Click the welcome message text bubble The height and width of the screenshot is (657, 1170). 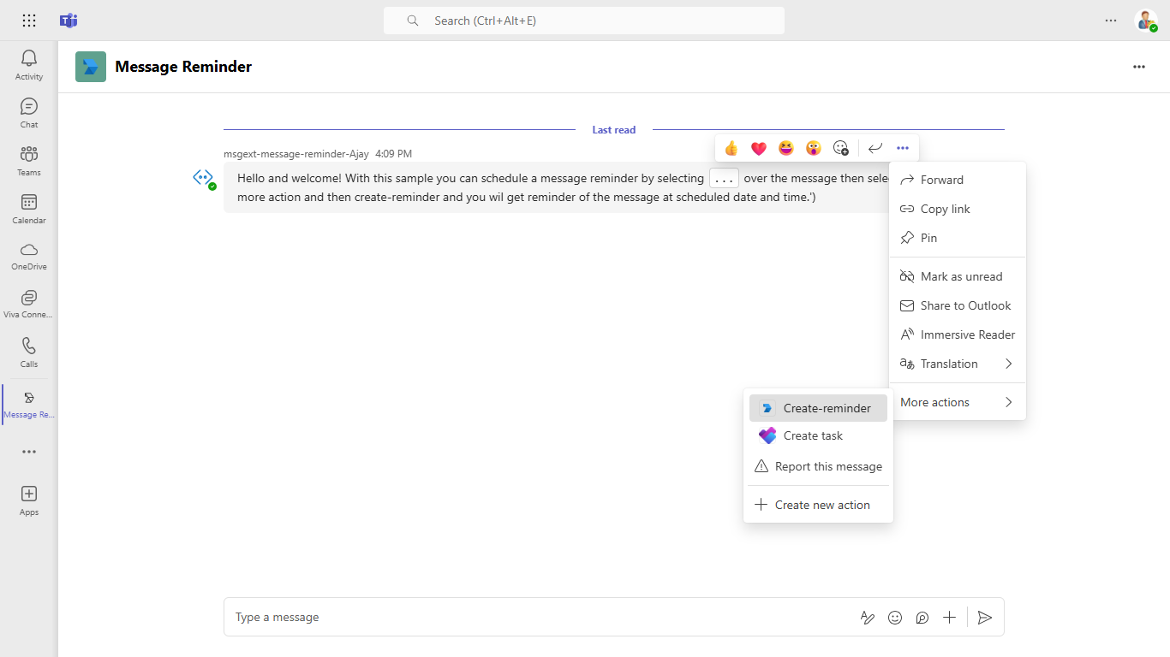click(557, 187)
